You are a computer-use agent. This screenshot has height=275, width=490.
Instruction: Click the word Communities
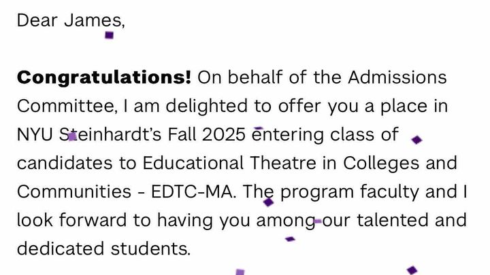(x=74, y=191)
